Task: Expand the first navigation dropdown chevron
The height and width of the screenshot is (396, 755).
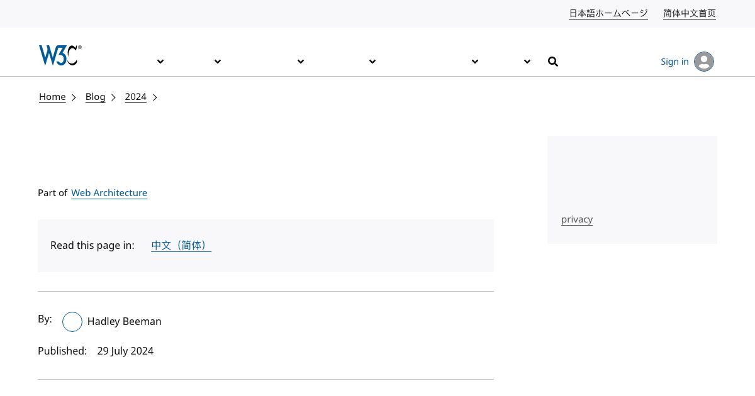Action: (x=160, y=61)
